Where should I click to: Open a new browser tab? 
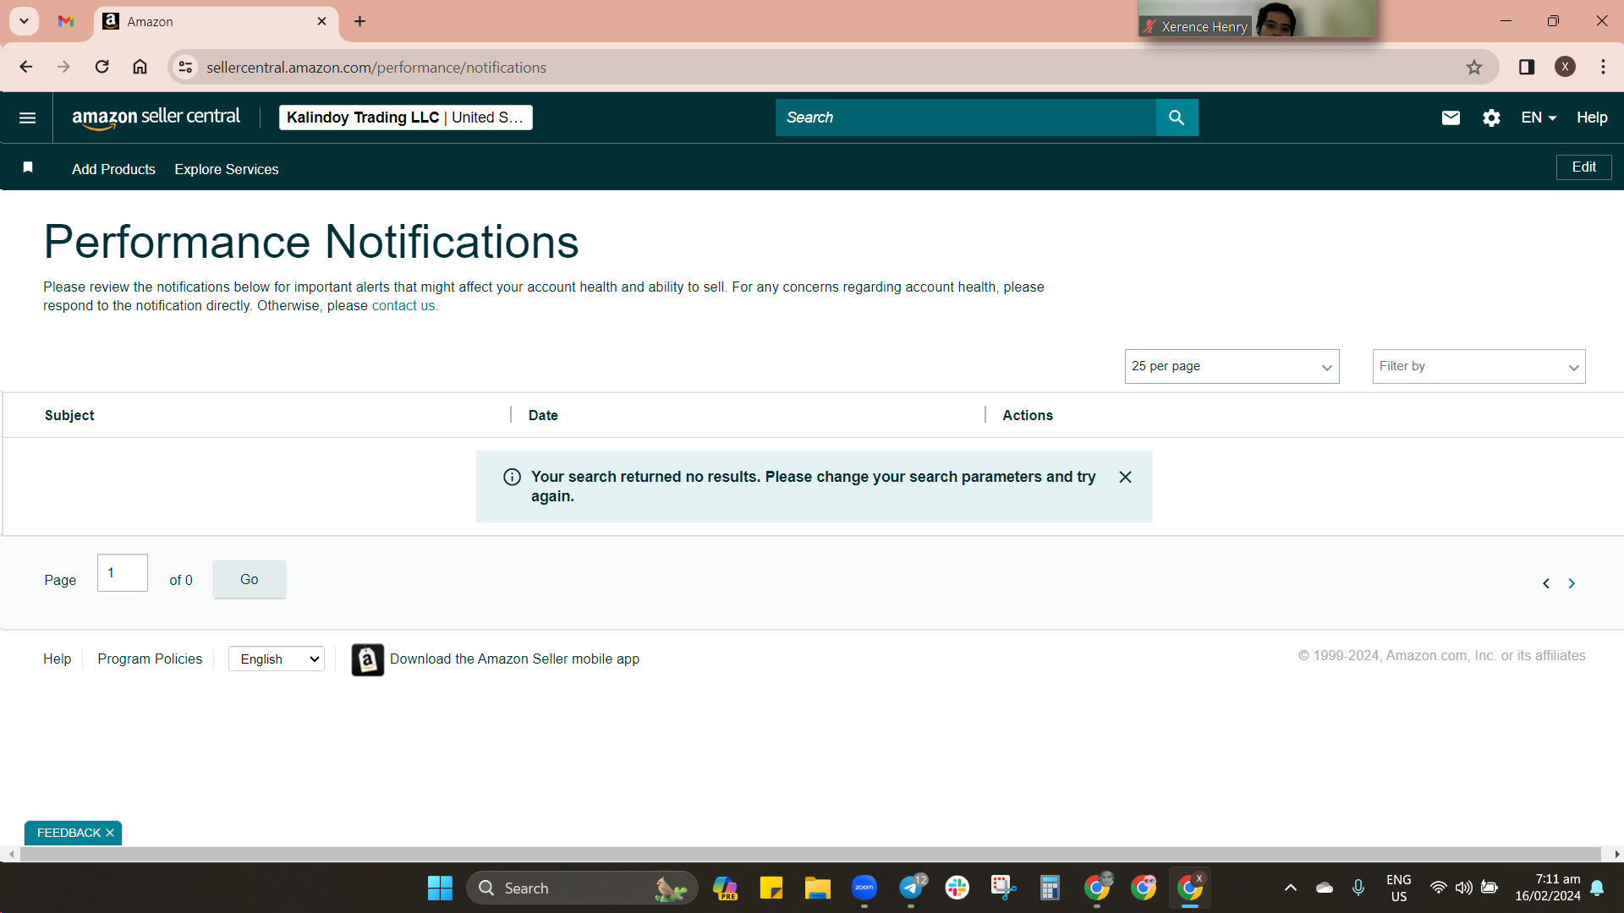[x=360, y=21]
